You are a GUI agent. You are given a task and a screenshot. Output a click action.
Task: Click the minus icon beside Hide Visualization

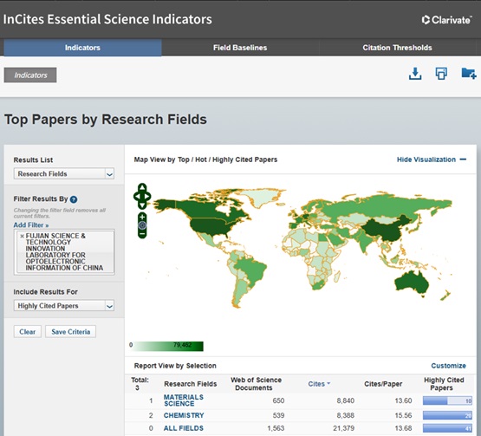point(463,159)
